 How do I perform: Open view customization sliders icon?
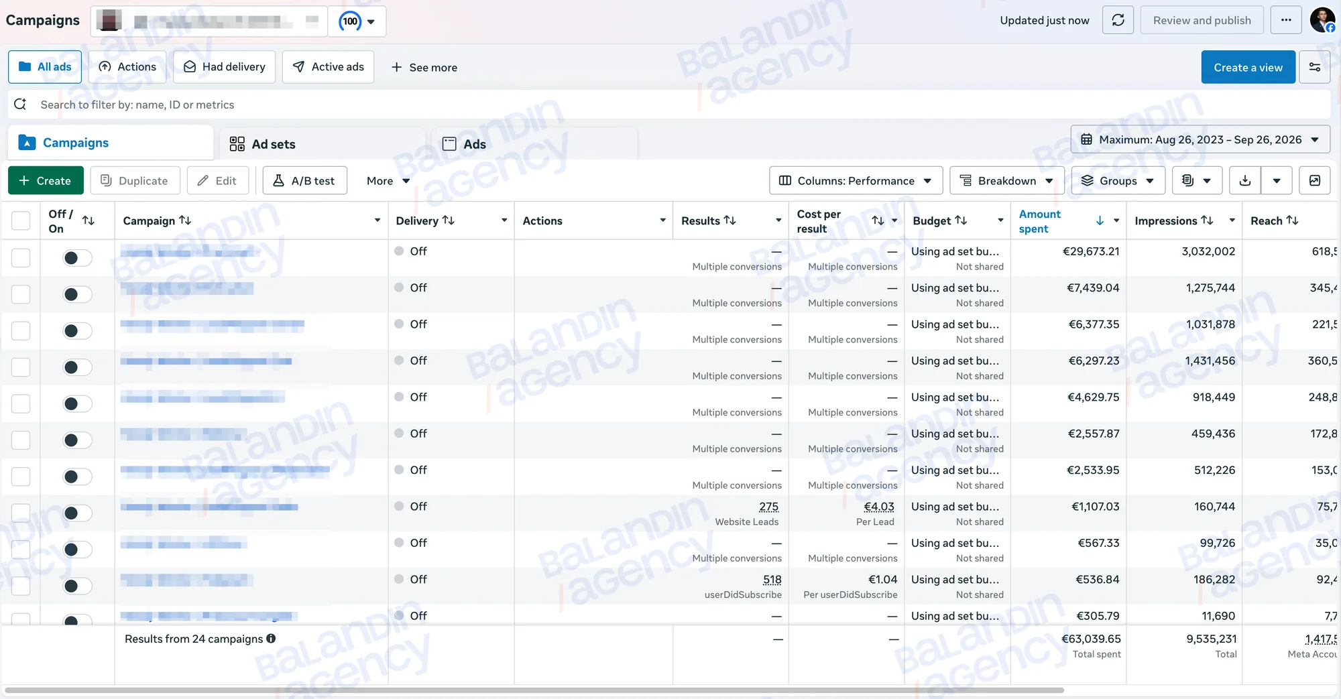click(x=1314, y=67)
